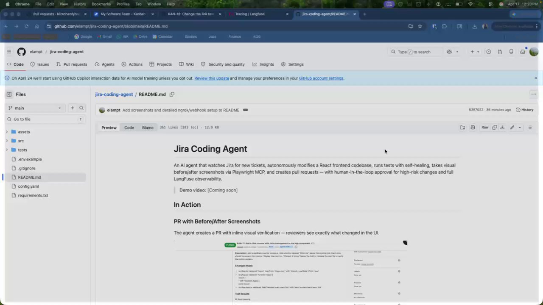Open the .env.example file
543x305 pixels.
click(x=30, y=159)
